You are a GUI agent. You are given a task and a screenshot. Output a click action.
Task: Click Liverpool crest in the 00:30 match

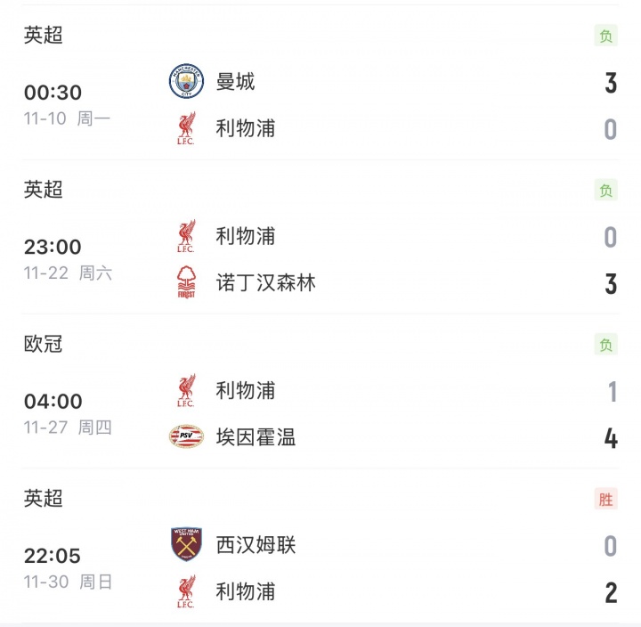186,129
